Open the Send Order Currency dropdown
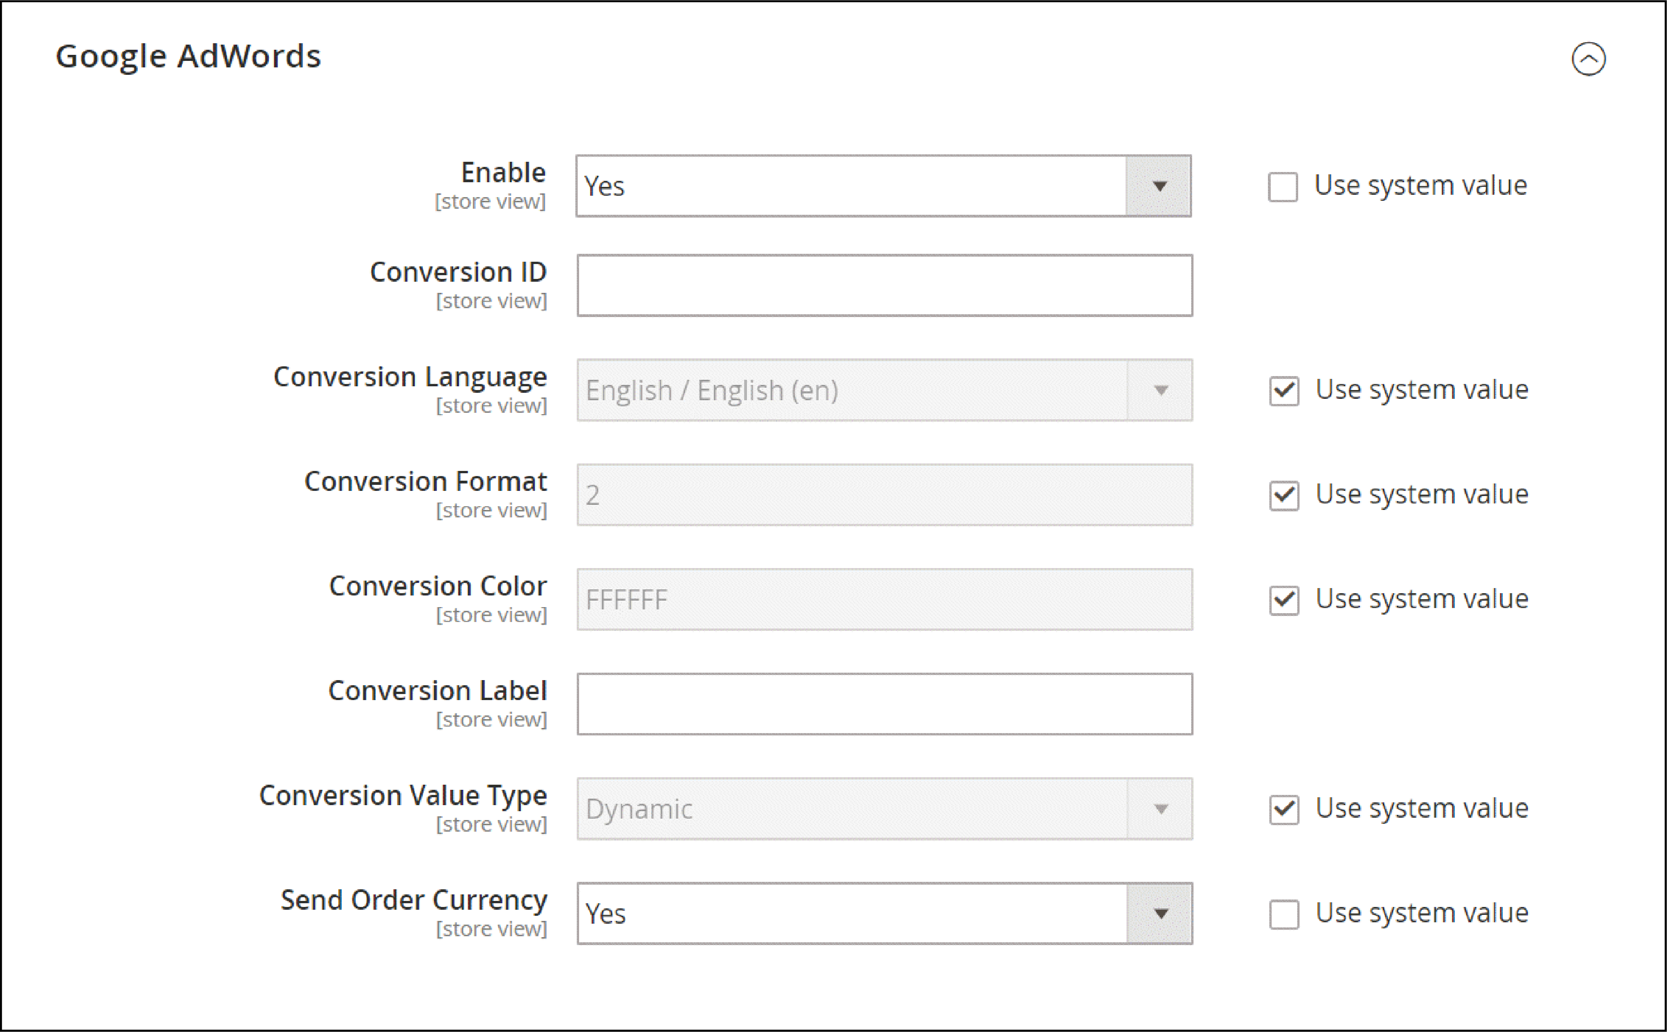This screenshot has width=1667, height=1032. pyautogui.click(x=884, y=913)
